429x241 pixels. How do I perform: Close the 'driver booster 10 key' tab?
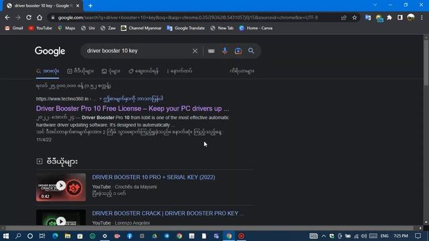click(x=78, y=6)
